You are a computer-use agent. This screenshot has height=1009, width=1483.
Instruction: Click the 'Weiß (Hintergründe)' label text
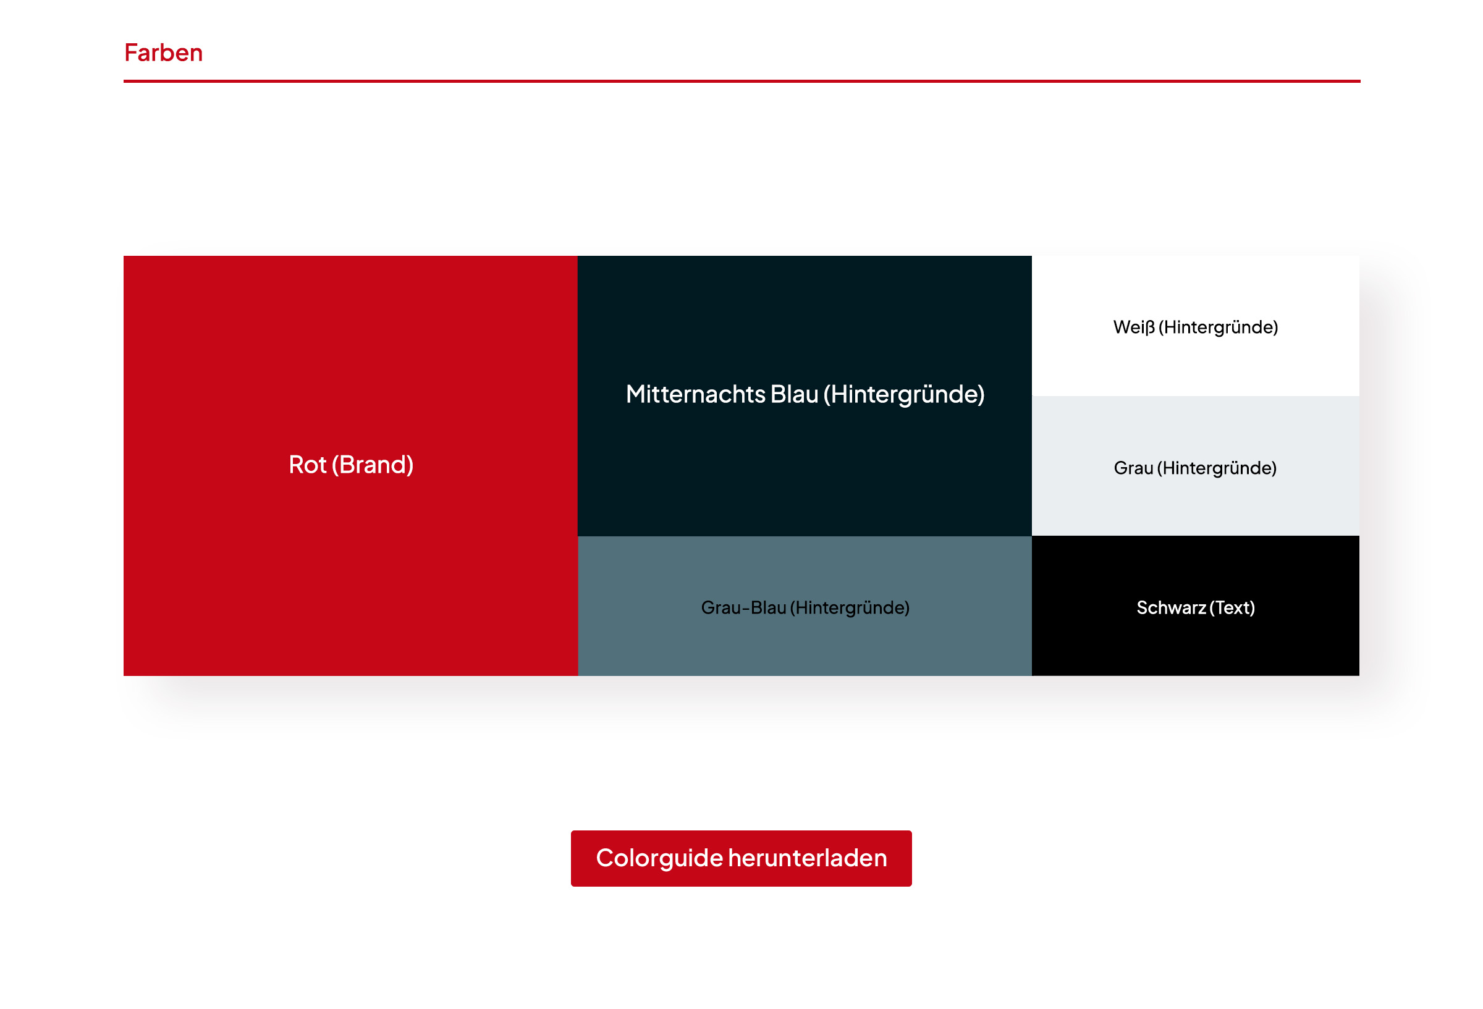tap(1195, 327)
